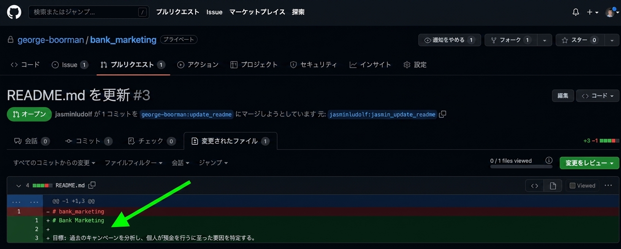
Task: Expand hidden lines above the hunk
Action: [25, 201]
